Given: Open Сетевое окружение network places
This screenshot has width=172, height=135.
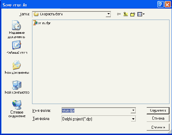Looking at the screenshot, I should tap(17, 109).
